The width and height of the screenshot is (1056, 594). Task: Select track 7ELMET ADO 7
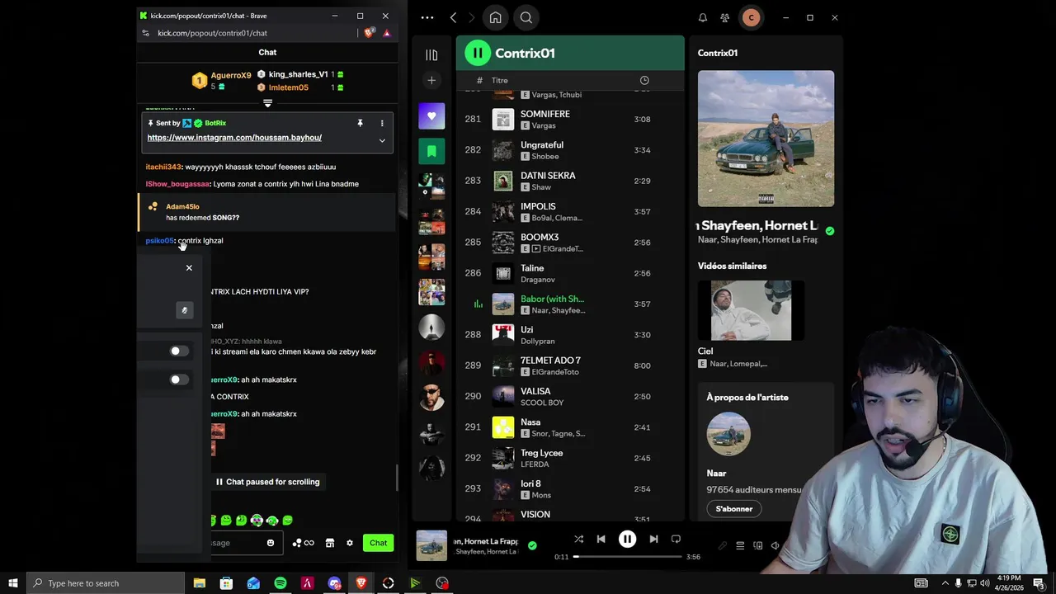[570, 365]
